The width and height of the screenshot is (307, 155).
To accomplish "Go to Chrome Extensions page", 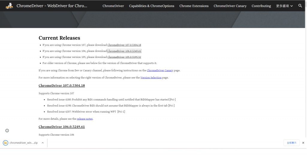I will coord(194,6).
